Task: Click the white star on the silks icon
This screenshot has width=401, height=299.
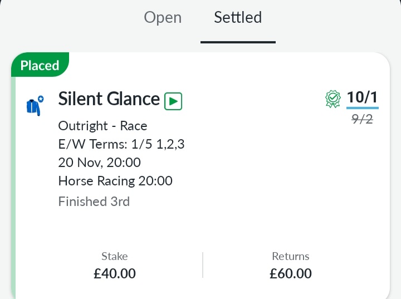Action: 41,99
